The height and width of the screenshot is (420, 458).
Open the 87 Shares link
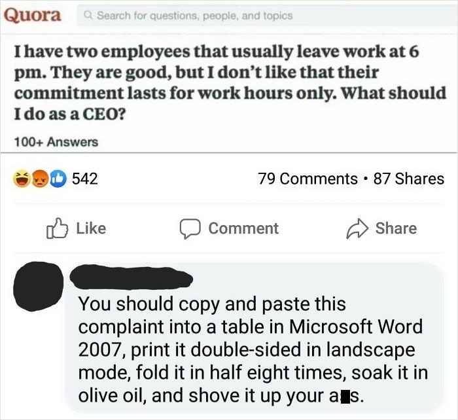409,179
